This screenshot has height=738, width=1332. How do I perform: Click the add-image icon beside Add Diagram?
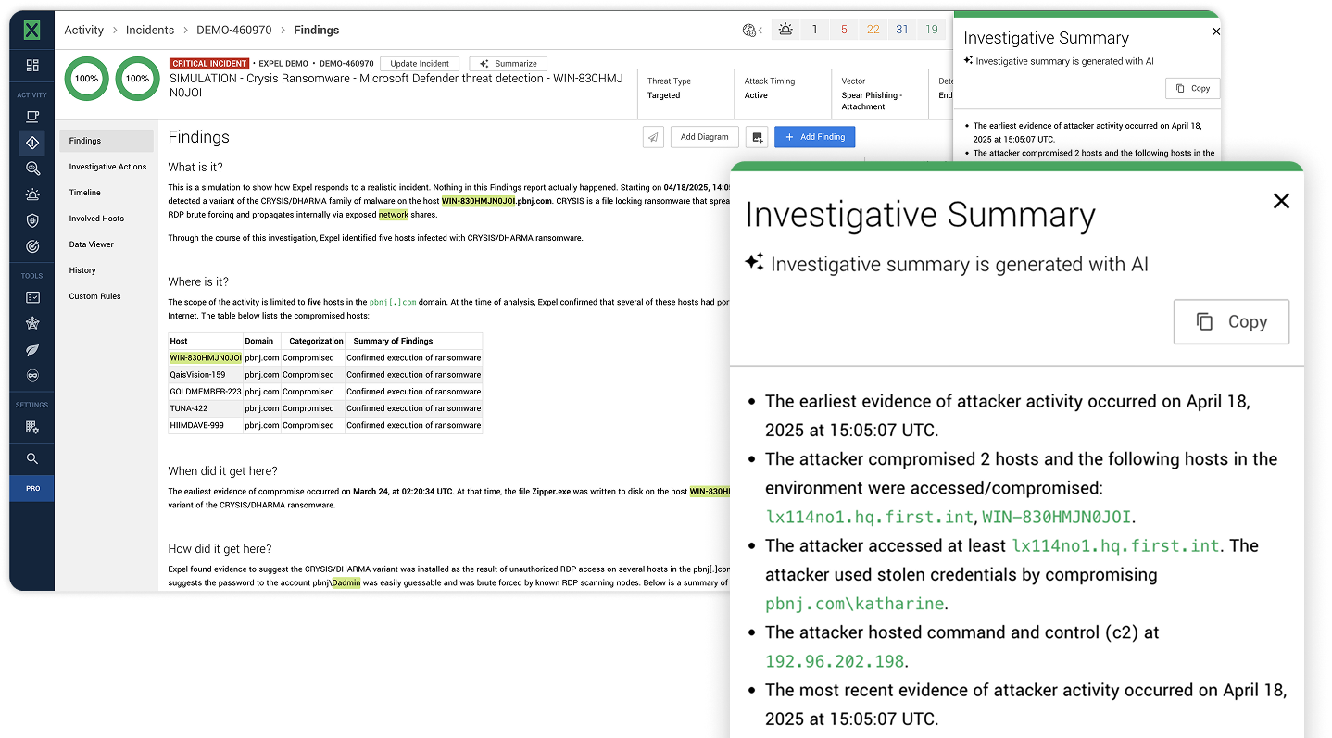(x=757, y=136)
